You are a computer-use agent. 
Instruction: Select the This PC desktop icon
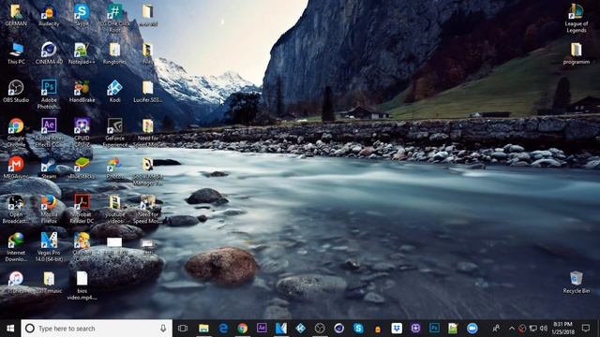coord(16,53)
